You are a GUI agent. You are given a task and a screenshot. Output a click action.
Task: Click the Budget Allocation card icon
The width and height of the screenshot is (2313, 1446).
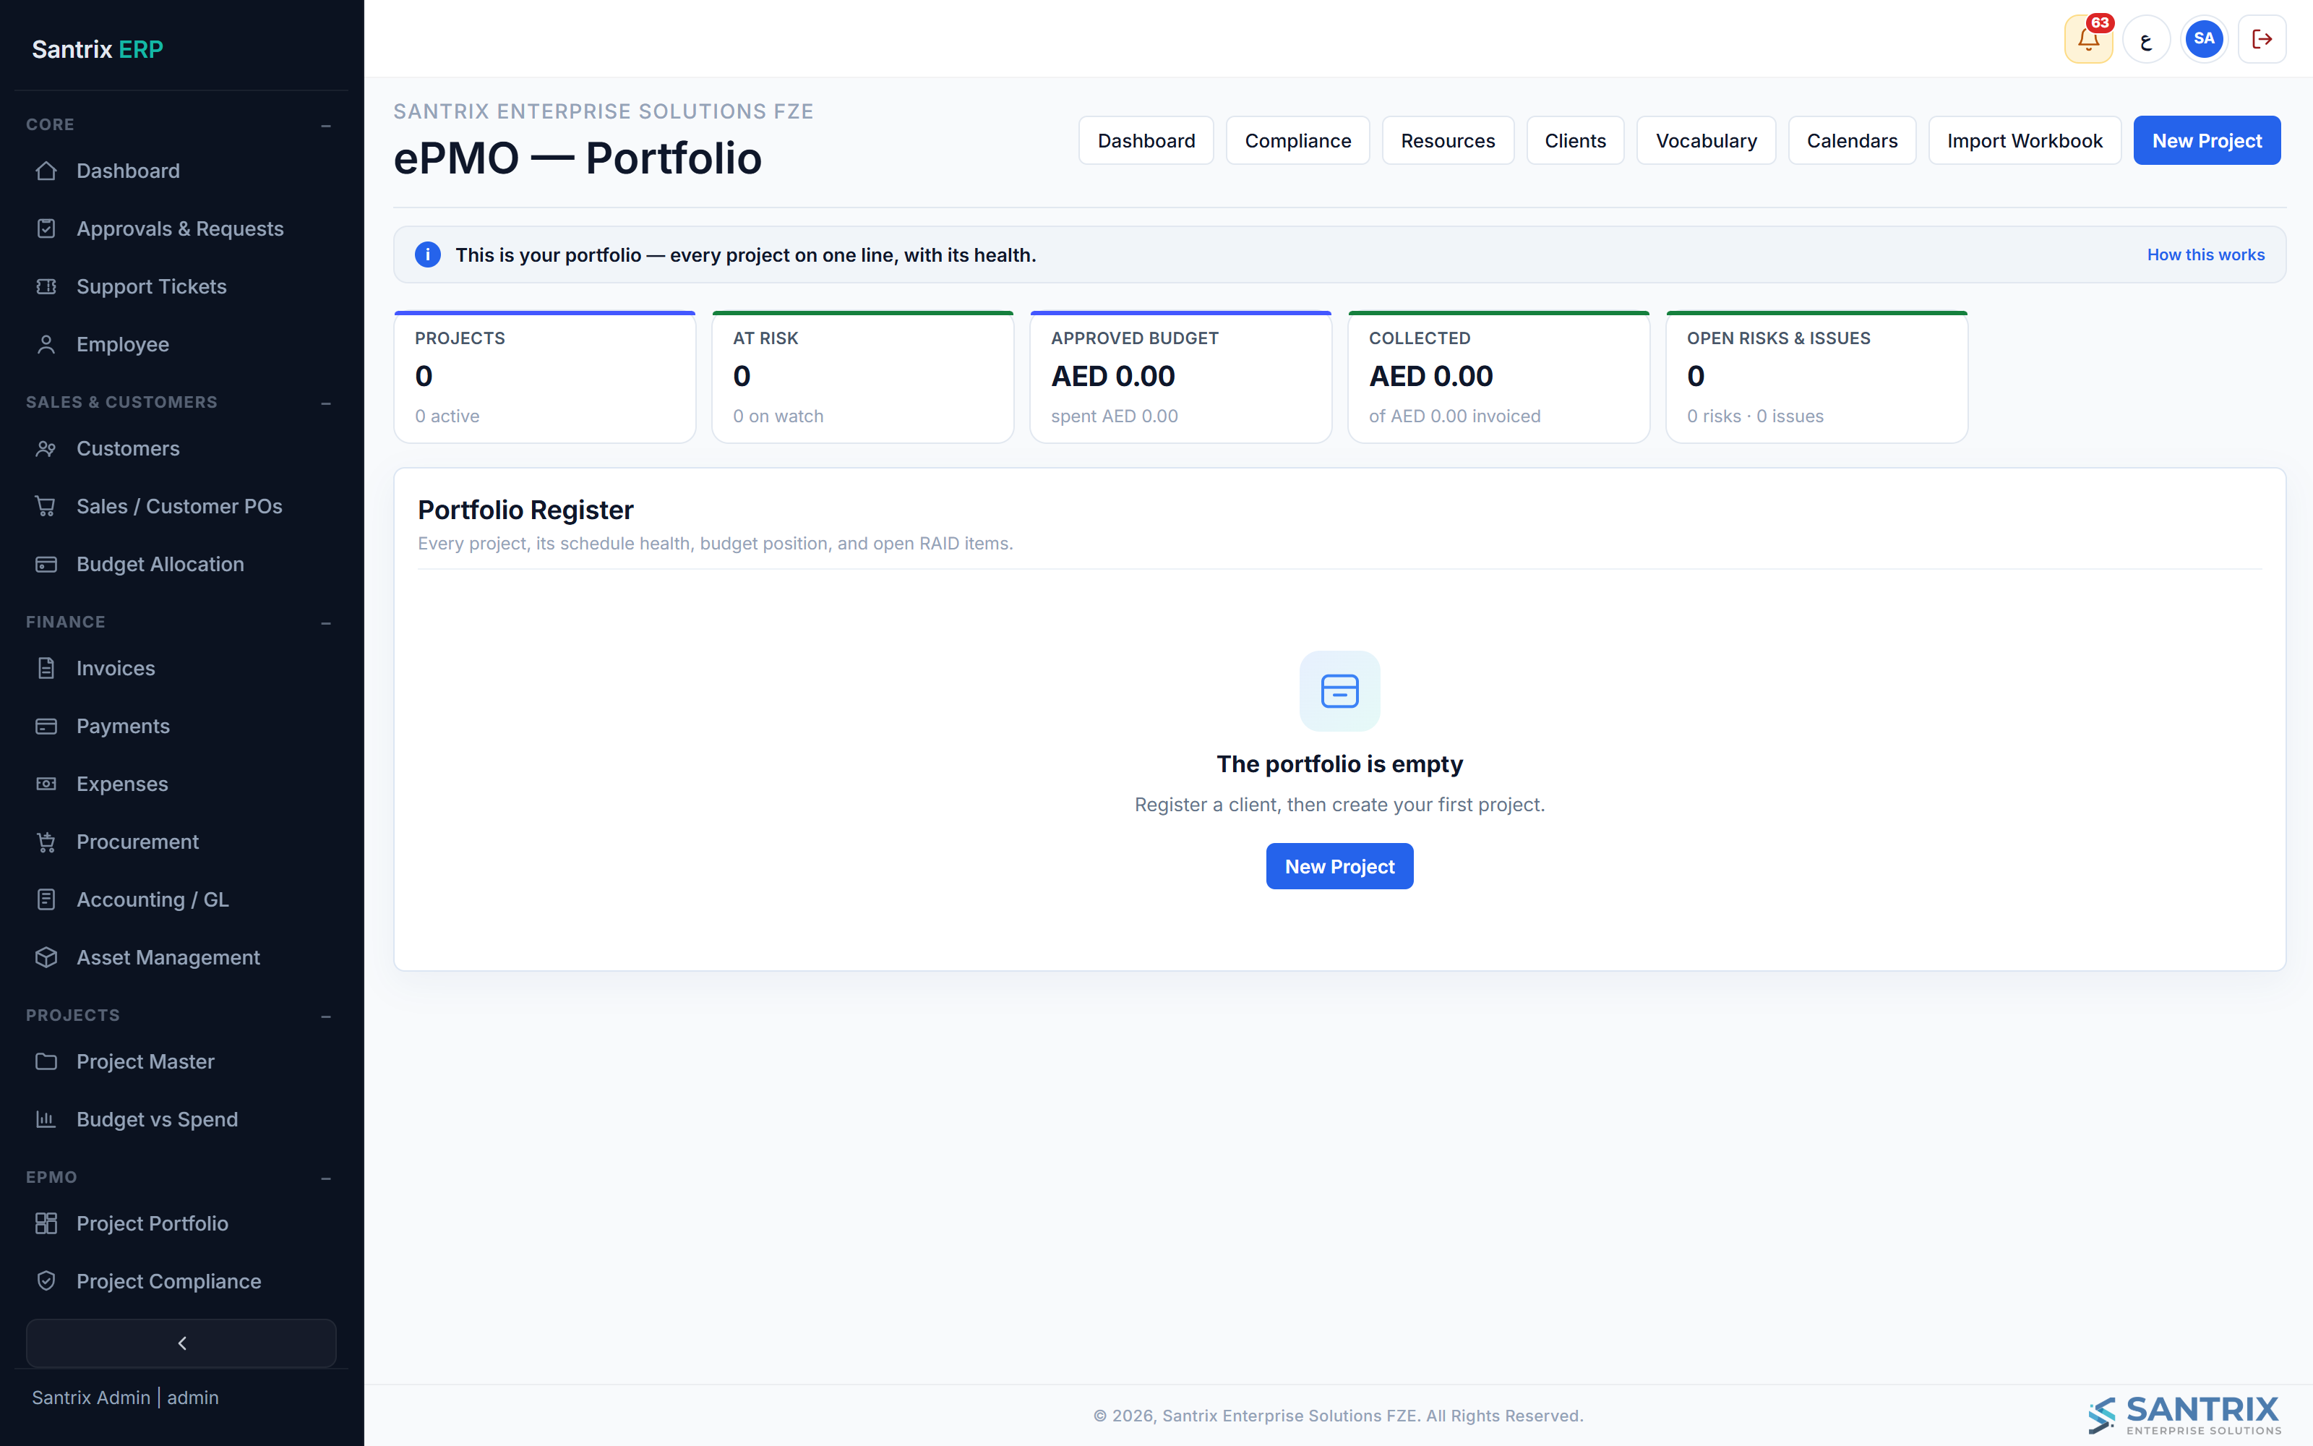pyautogui.click(x=46, y=564)
